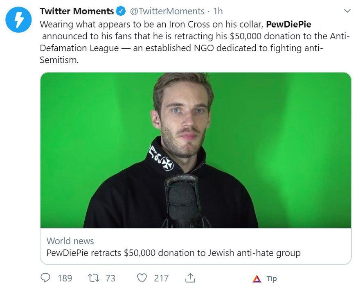Screen dimensions: 358x288
Task: Click the @TwitterMoments handle
Action: [167, 11]
